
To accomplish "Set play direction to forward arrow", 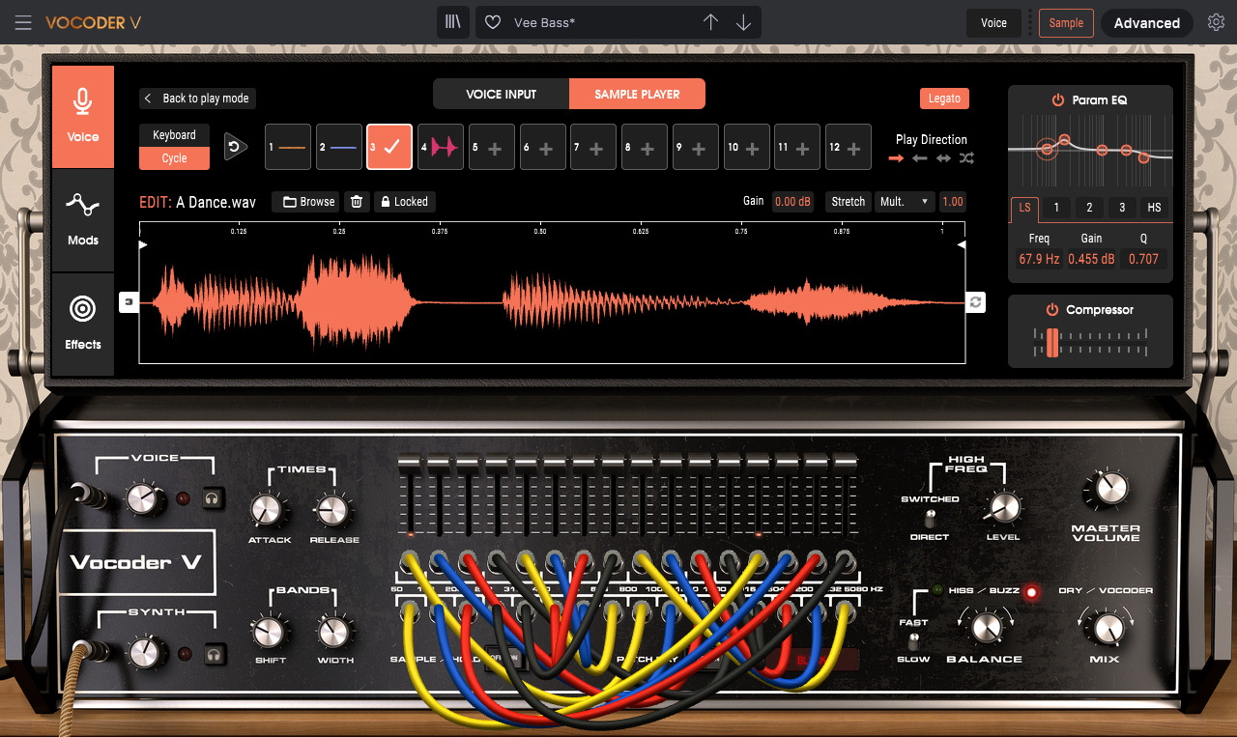I will 896,157.
